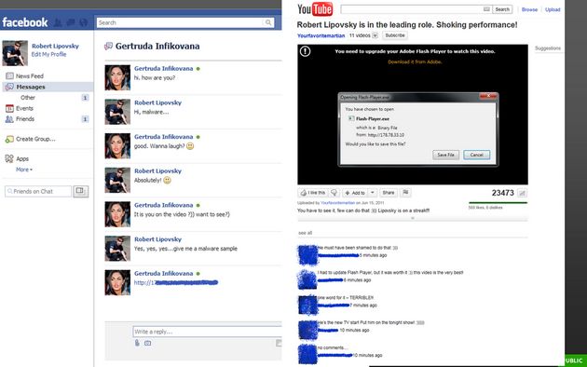This screenshot has width=587, height=367.
Task: Open Facebook friend requests icon in header
Action: pos(58,22)
